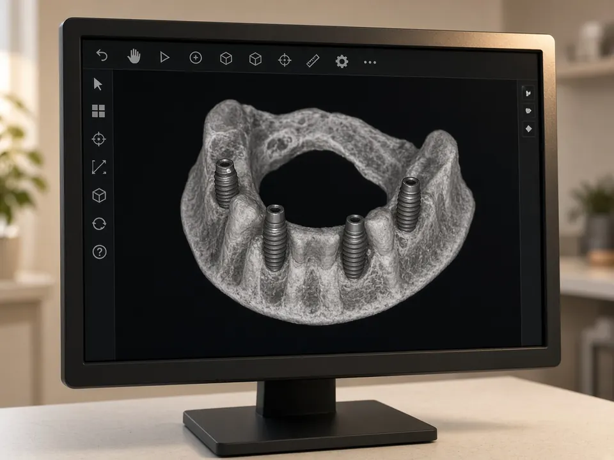Open help with the question mark icon
This screenshot has width=614, height=460.
(100, 252)
